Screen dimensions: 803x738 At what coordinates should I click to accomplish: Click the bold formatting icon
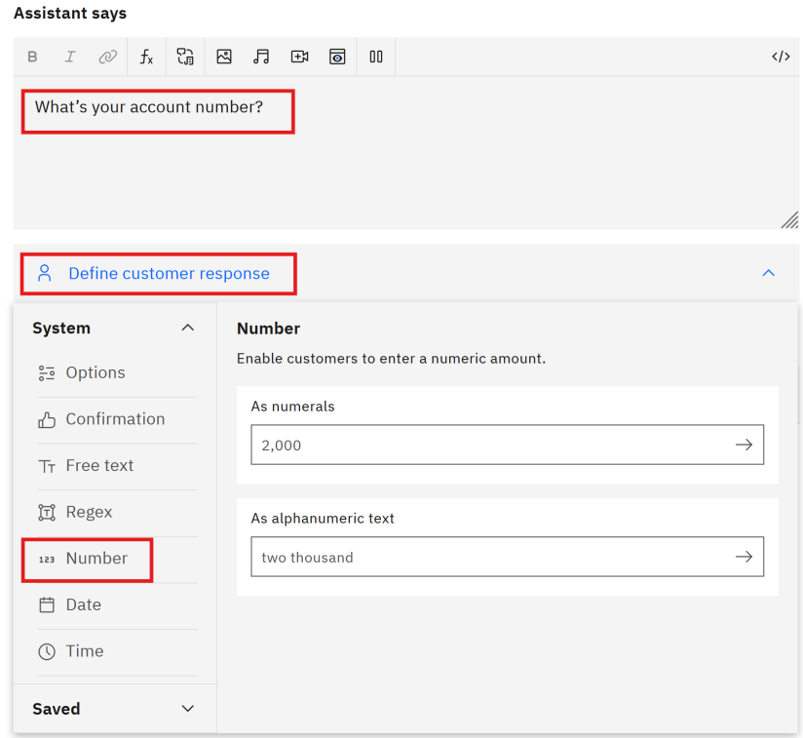(x=32, y=57)
